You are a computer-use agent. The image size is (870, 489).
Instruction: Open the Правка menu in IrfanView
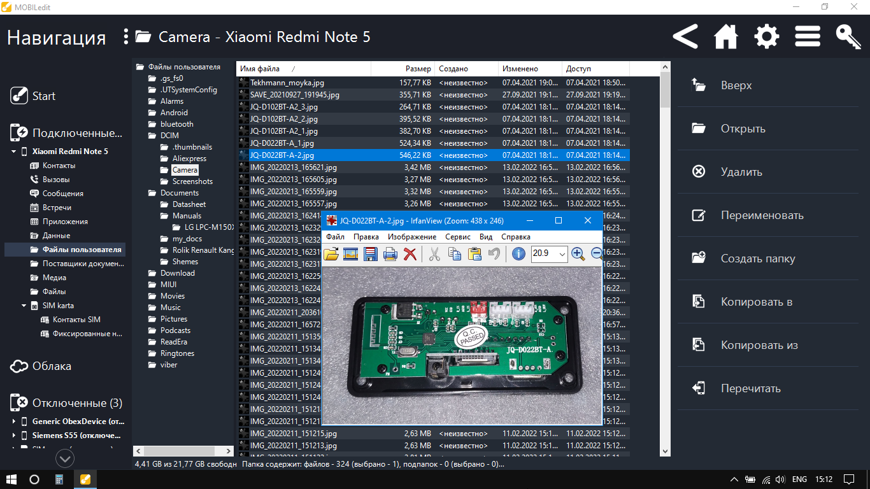366,237
